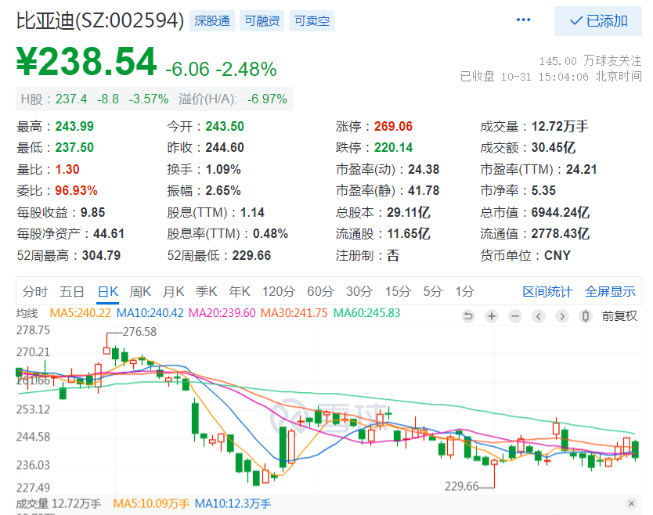Viewport: 653px width, 515px height.
Task: Click the 可卖空 tag
Action: click(x=312, y=21)
